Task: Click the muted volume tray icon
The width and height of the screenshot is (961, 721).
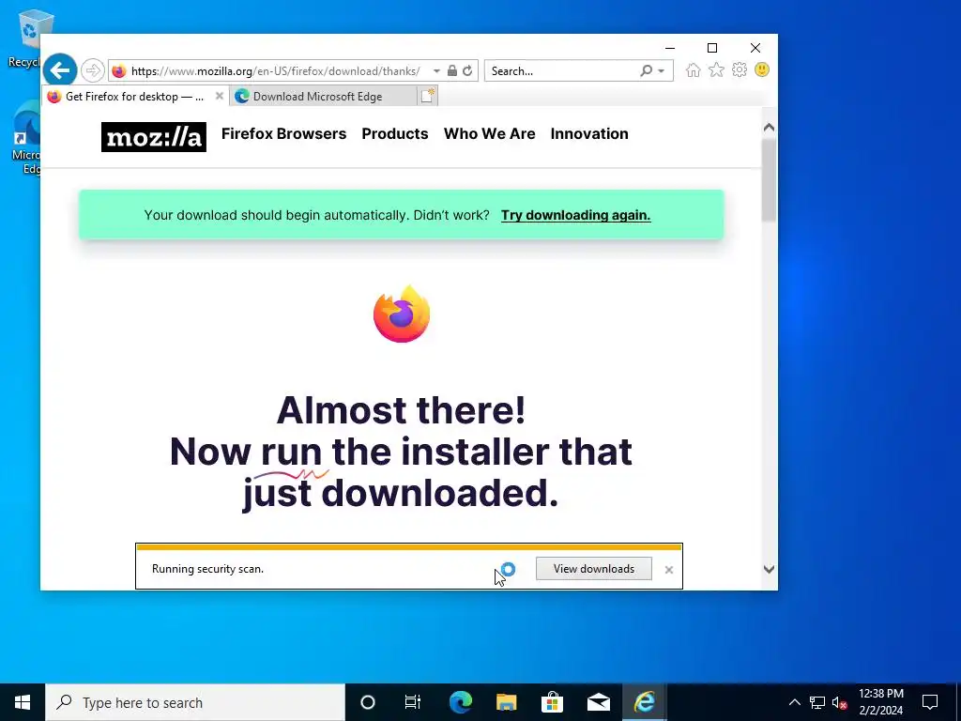Action: [839, 702]
